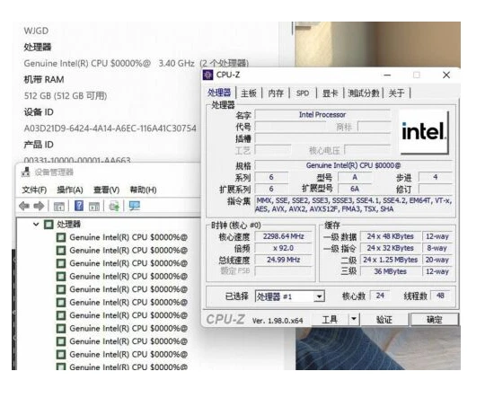Viewport: 485px width, 398px height.
Task: Click the CPU-Z title bar app icon
Action: (x=207, y=75)
